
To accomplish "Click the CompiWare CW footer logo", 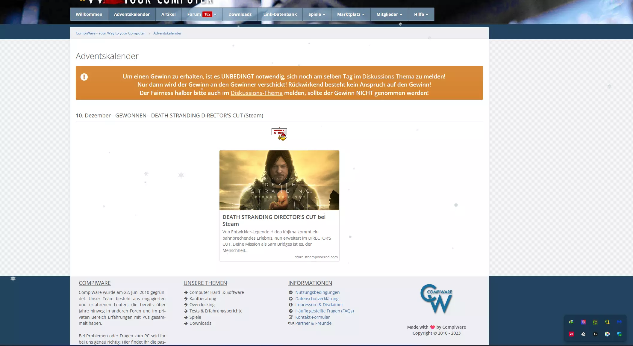I will coord(437,299).
